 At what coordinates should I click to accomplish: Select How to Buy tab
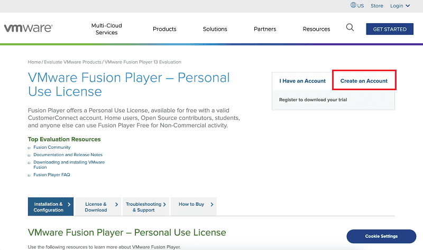[194, 207]
